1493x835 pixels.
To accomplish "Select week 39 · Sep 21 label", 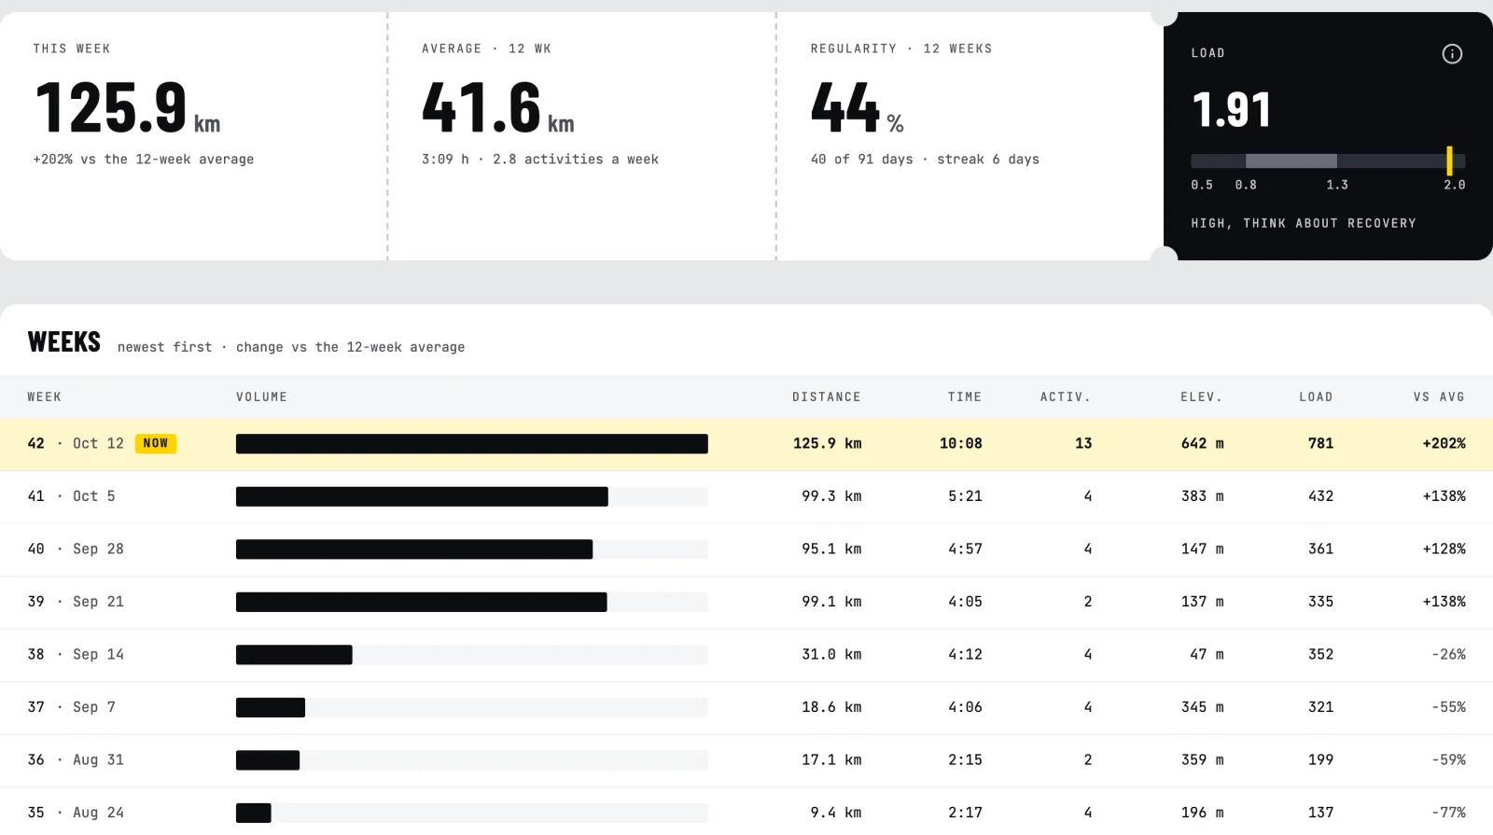I will tap(76, 602).
